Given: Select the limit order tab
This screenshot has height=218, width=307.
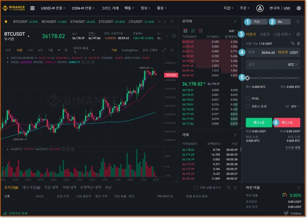Looking at the screenshot, I should pyautogui.click(x=251, y=34).
